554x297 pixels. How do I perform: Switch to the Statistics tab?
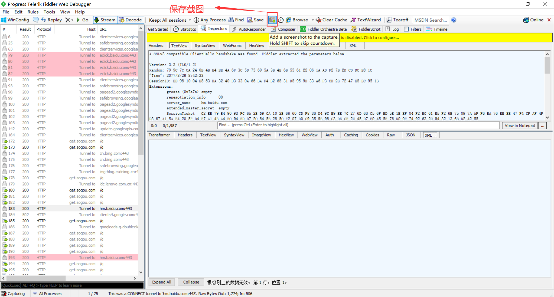click(x=185, y=29)
